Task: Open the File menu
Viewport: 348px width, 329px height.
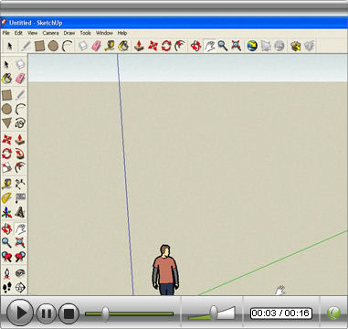Action: (x=6, y=33)
